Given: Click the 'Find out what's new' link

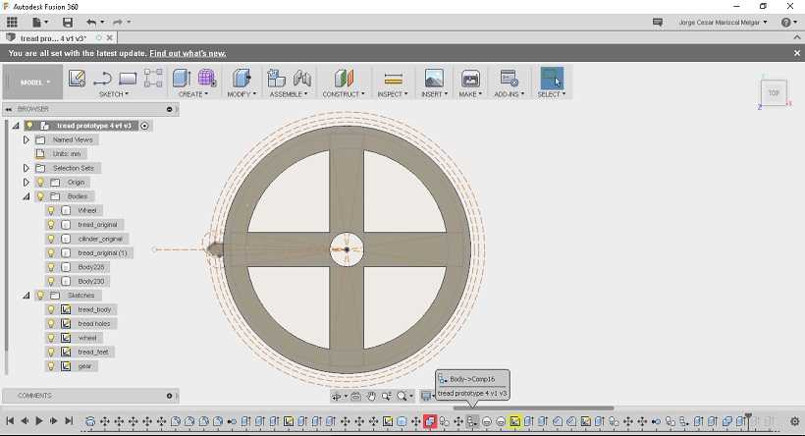Looking at the screenshot, I should (x=188, y=53).
